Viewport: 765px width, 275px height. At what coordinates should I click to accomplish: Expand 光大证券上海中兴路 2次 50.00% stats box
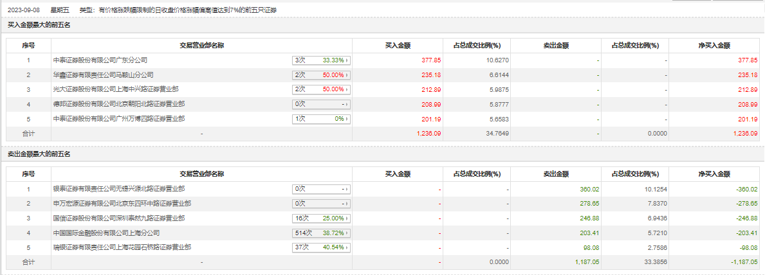[x=322, y=89]
